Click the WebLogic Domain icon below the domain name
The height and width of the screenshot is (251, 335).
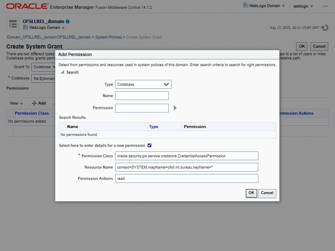pyautogui.click(x=26, y=27)
